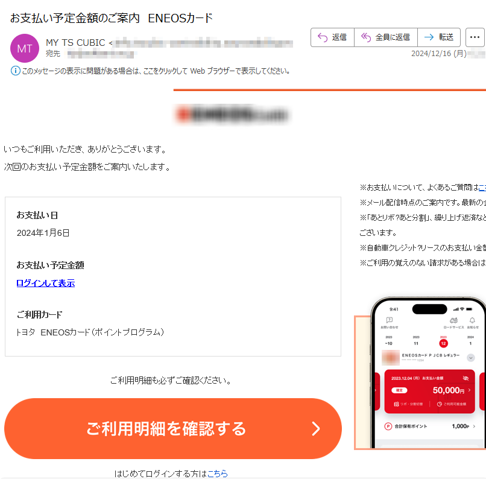Screen dimensions: 486x479
Task: Select the red month 12 marker
Action: (444, 343)
